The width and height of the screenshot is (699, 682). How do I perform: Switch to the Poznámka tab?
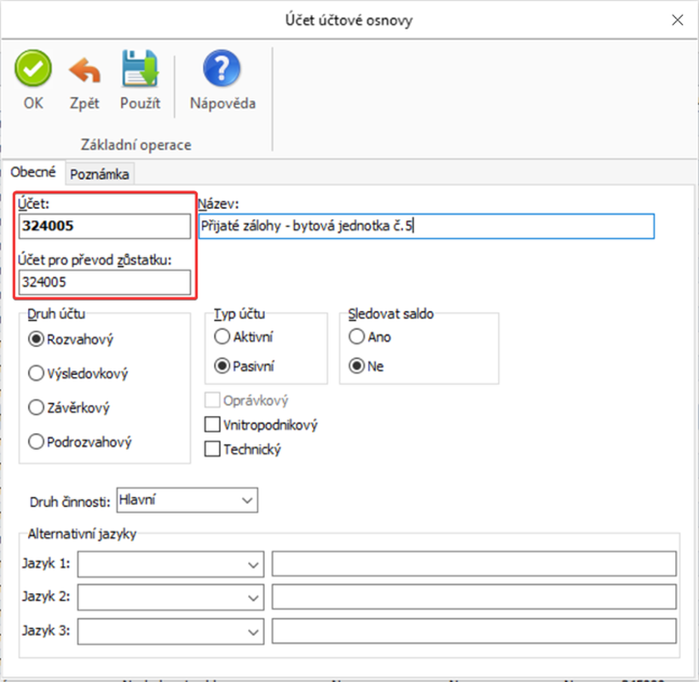pos(100,174)
